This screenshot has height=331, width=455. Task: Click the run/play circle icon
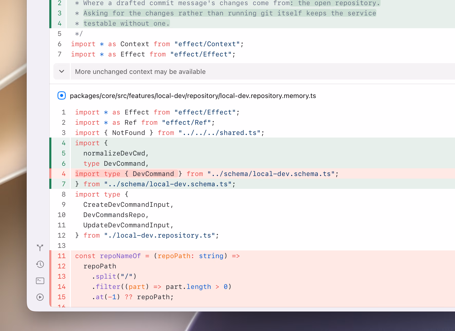(40, 297)
